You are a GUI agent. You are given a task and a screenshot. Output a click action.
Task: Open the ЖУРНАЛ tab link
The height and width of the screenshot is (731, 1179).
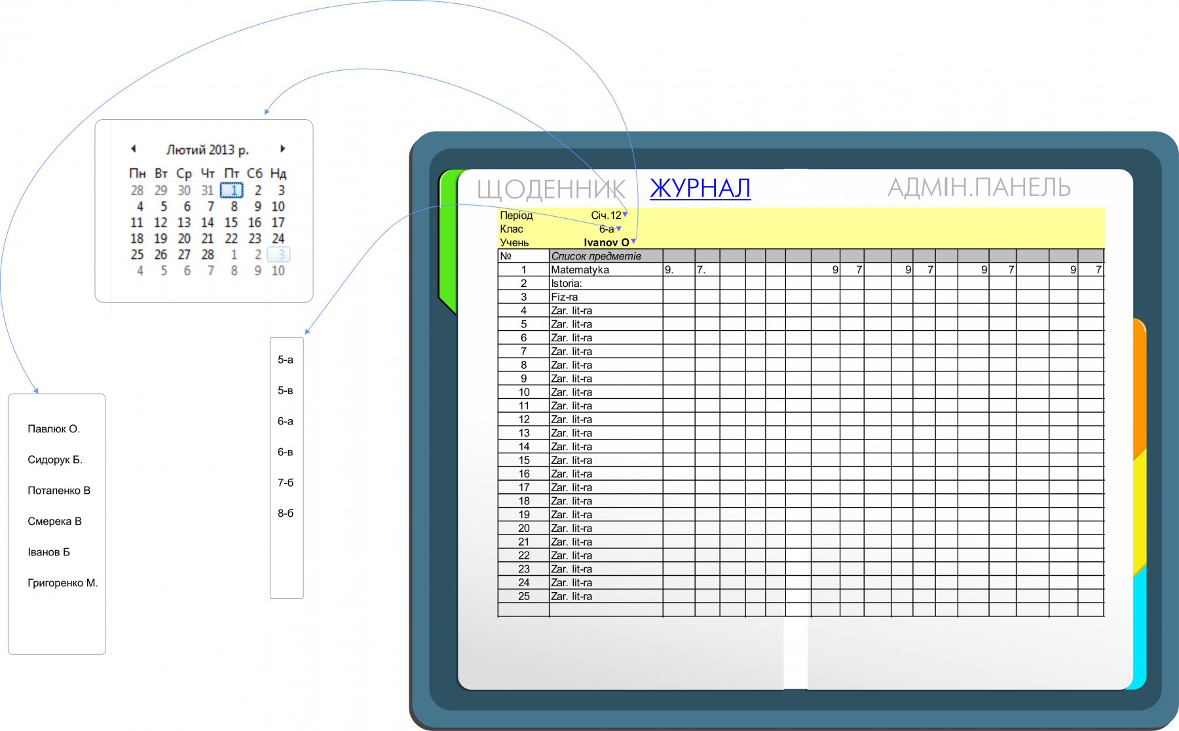coord(700,189)
